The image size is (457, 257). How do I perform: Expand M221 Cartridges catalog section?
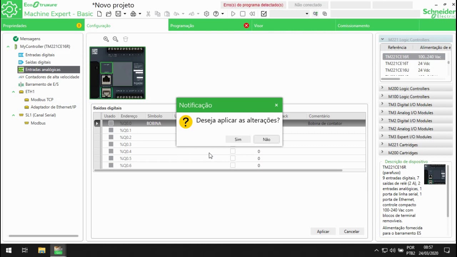point(382,145)
